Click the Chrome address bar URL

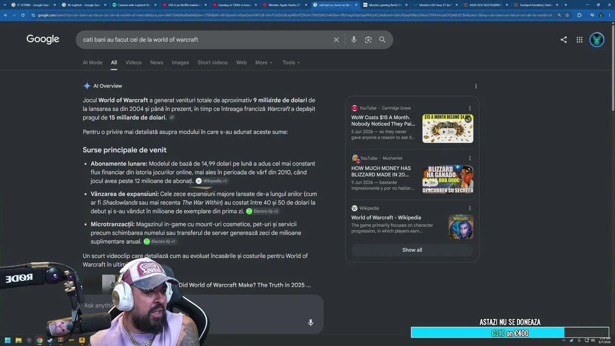click(x=295, y=15)
